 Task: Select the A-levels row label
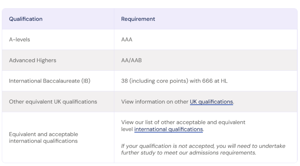(x=19, y=40)
